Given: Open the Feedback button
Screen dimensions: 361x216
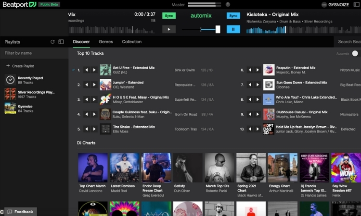Looking at the screenshot, I should (x=21, y=212).
